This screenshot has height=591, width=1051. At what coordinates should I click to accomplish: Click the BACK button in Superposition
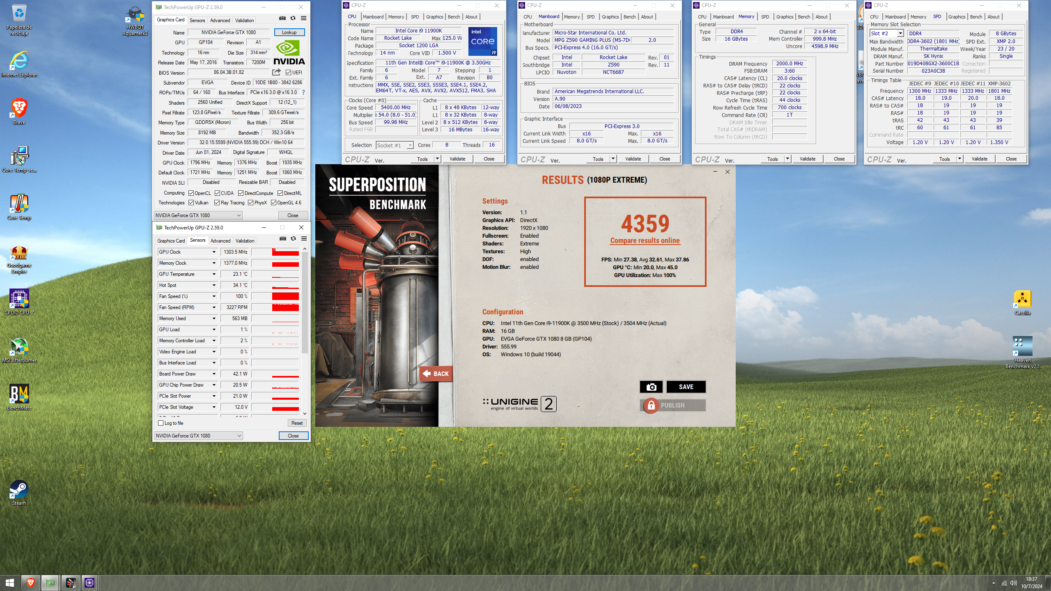click(x=436, y=374)
